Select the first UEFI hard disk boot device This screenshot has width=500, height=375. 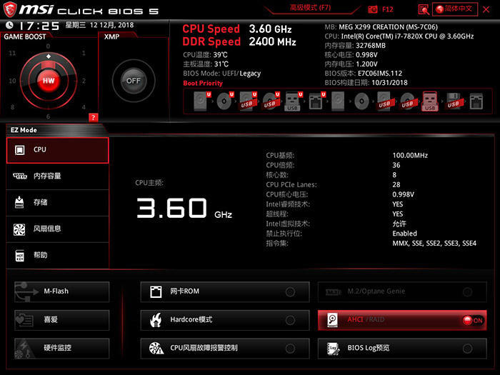202,101
